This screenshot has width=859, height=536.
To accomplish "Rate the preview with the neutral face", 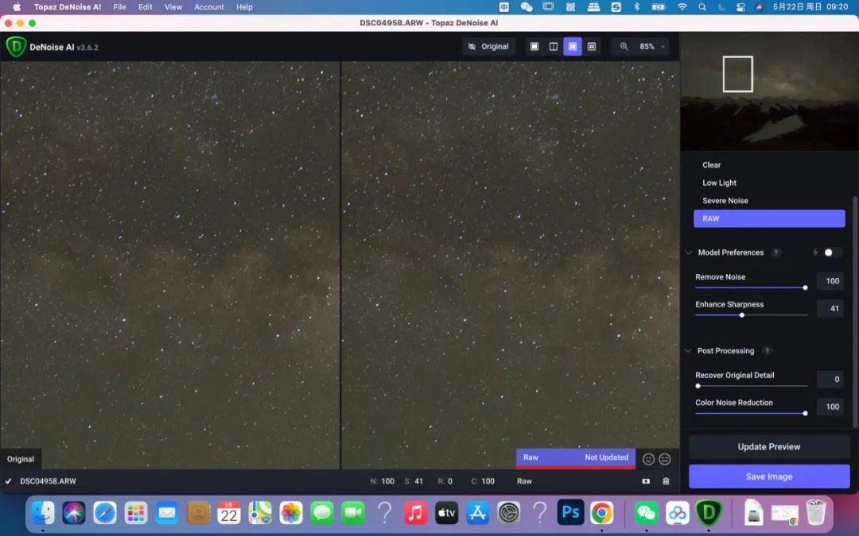I will pos(664,460).
